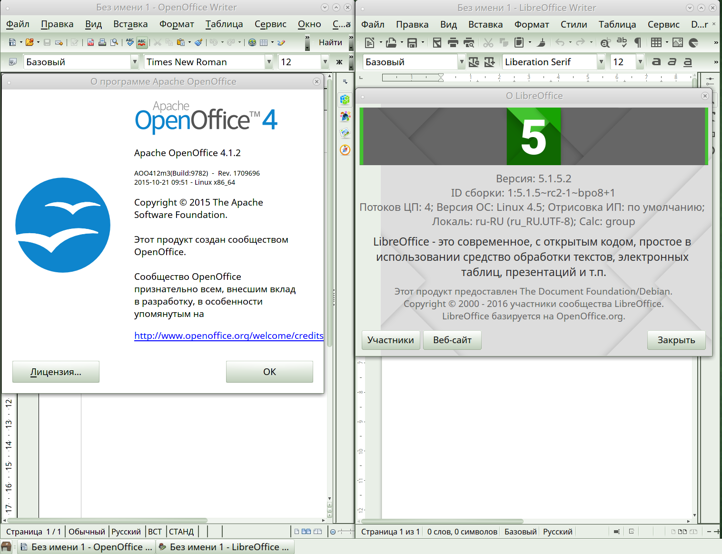This screenshot has width=722, height=554.
Task: Click Insert Chart icon in LibreOffice toolbar
Action: (693, 43)
